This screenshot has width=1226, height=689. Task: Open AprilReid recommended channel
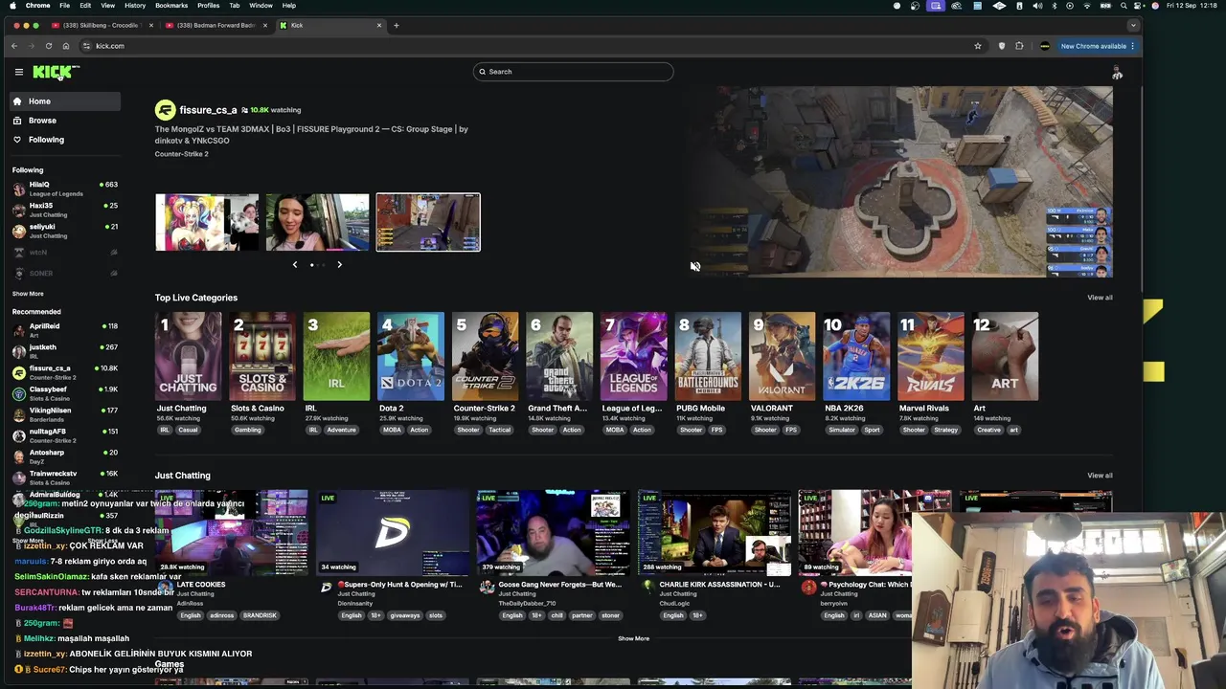pyautogui.click(x=65, y=330)
